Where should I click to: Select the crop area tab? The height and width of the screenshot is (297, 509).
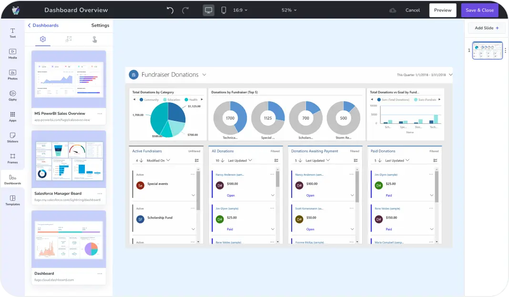coord(69,39)
